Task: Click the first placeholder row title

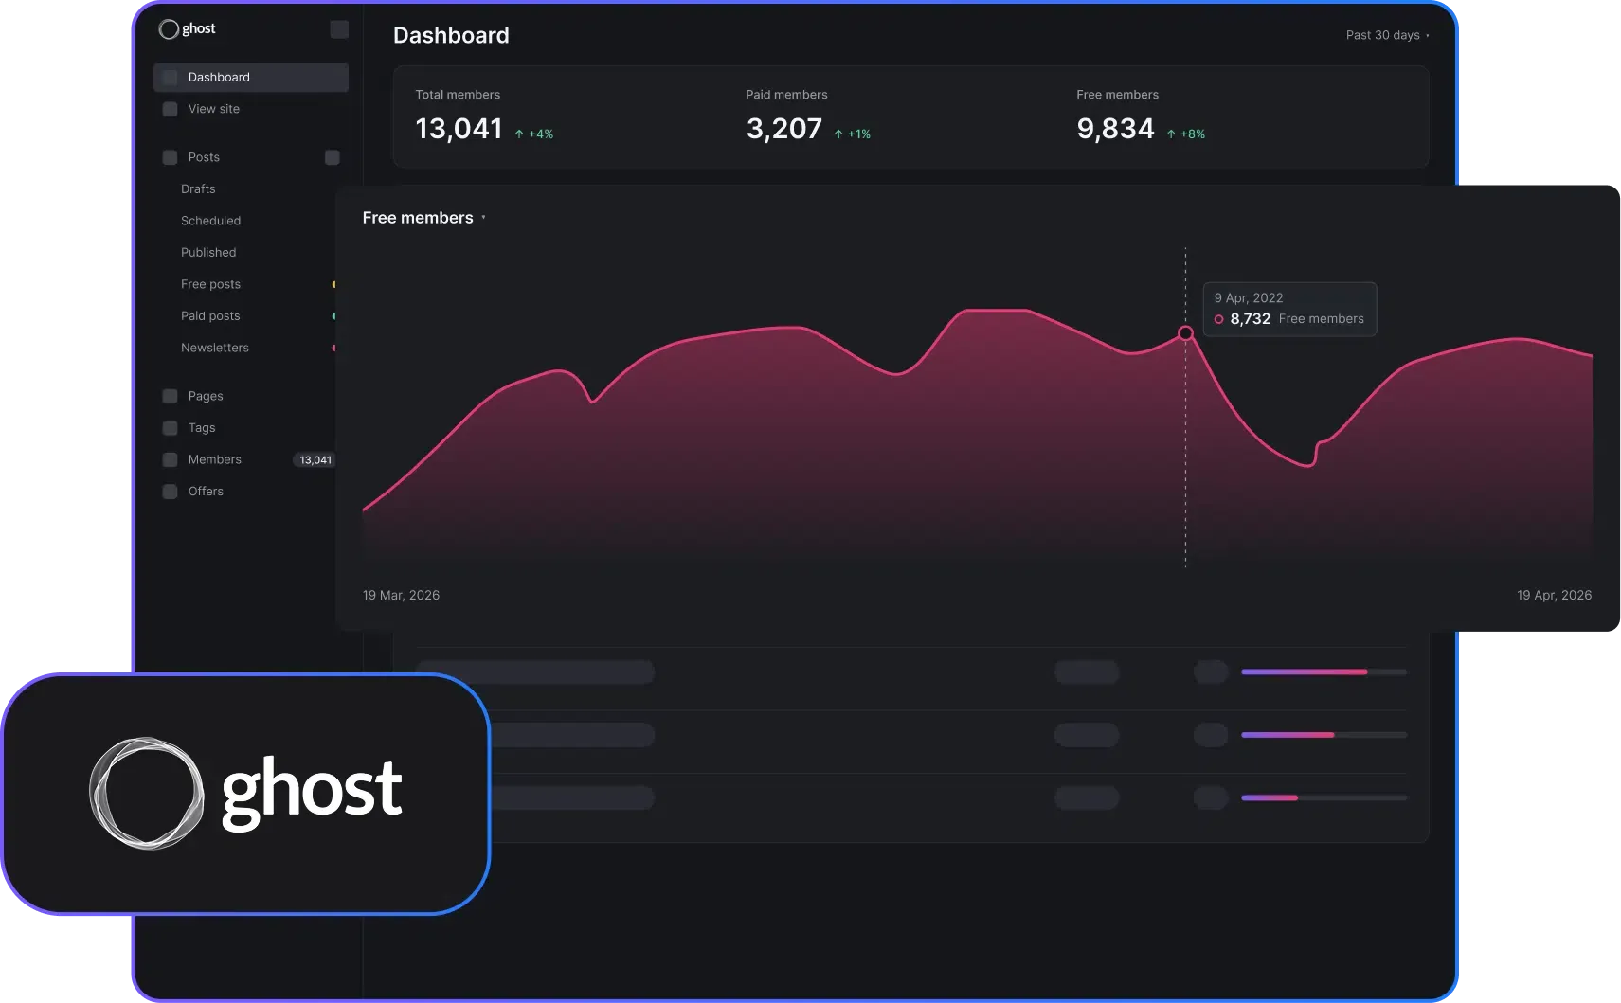Action: (x=535, y=672)
